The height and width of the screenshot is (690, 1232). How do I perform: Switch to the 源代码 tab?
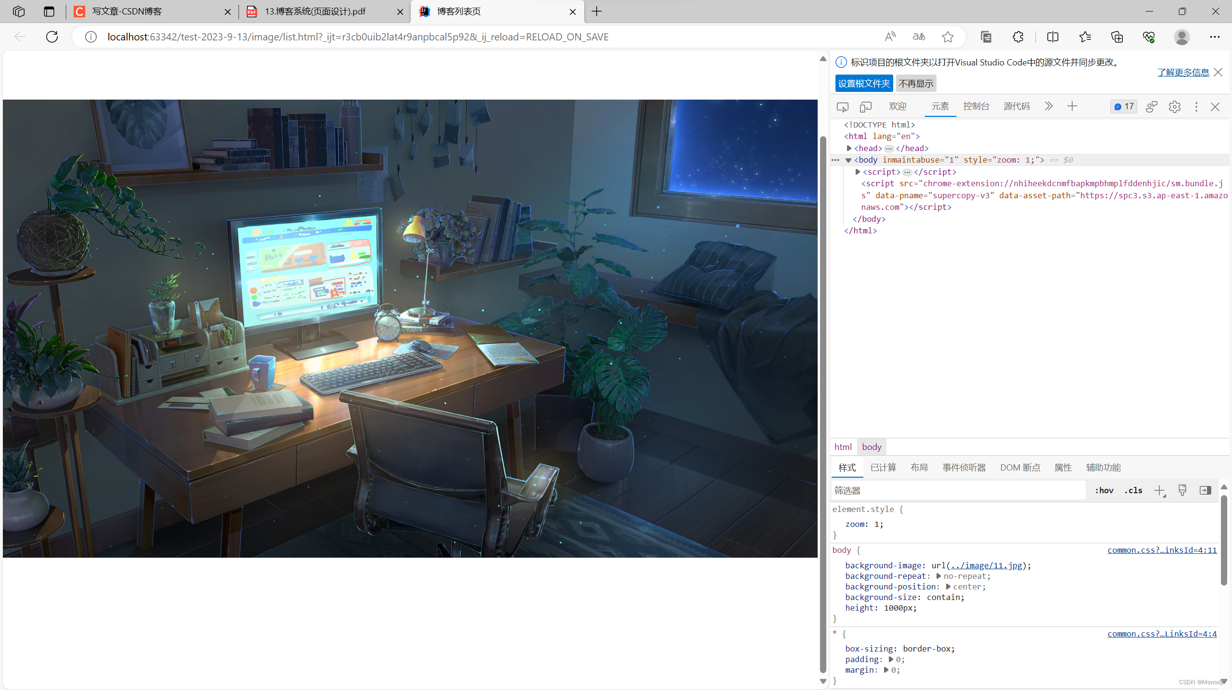tap(1016, 106)
